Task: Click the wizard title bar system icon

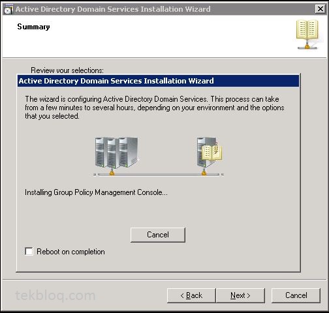Action: (x=8, y=9)
